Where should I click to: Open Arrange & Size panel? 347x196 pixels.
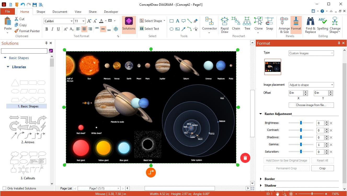(x=284, y=25)
